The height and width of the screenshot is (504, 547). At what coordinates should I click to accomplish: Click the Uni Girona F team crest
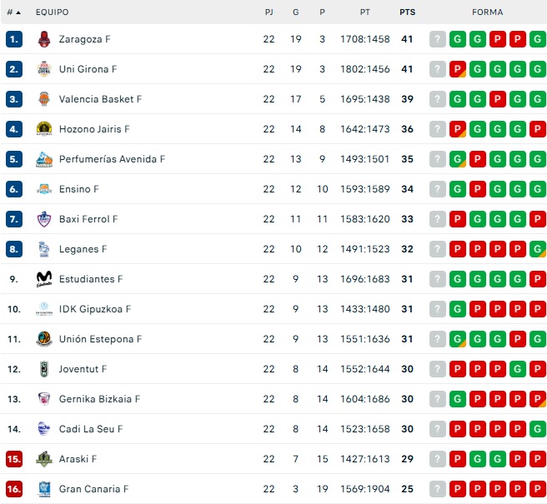tap(44, 69)
